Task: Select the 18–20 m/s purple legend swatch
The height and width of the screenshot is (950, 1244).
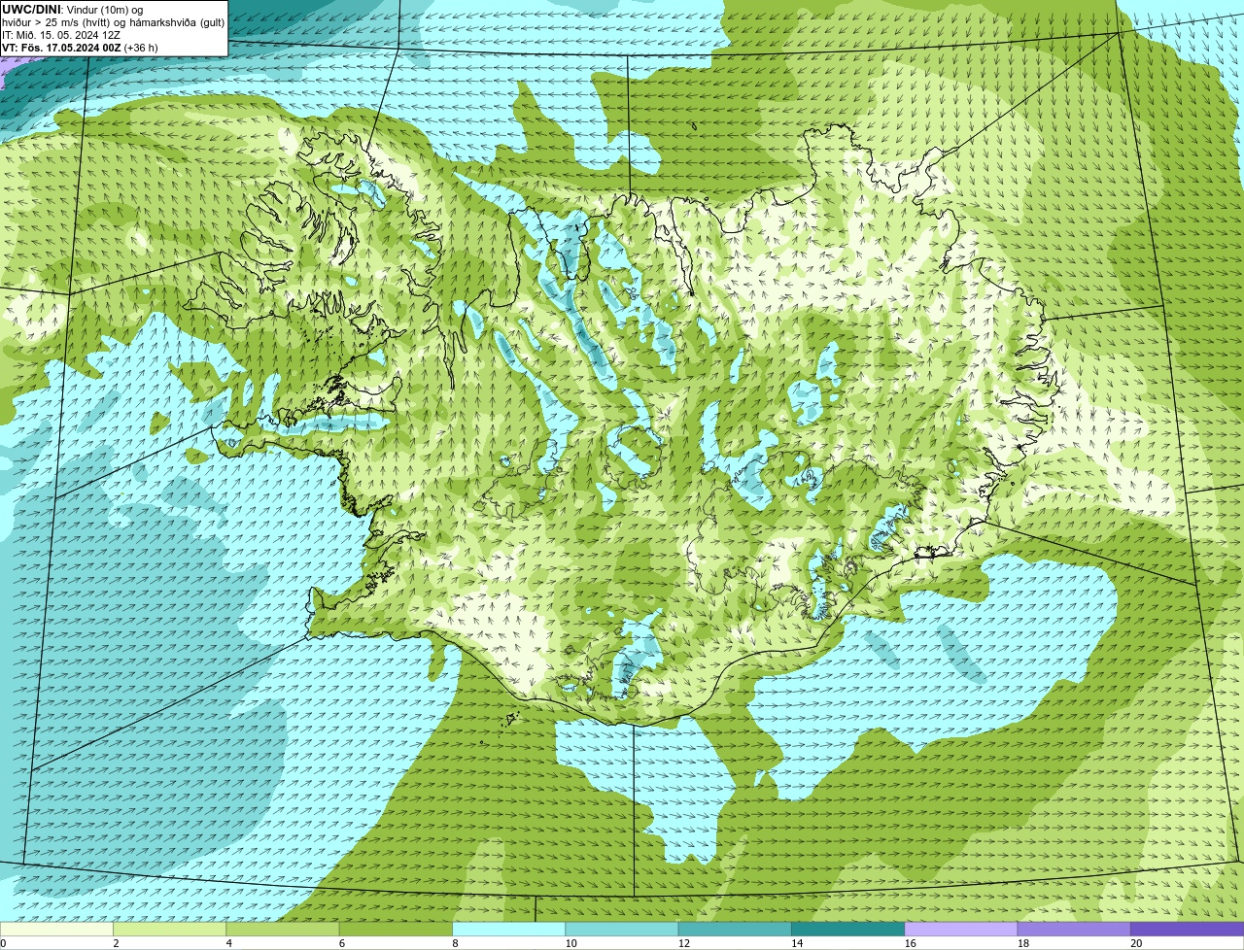Action: 1074,929
